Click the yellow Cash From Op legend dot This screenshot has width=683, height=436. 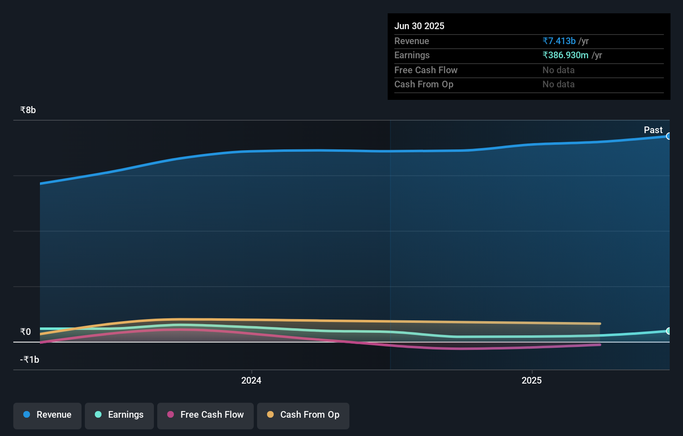270,415
